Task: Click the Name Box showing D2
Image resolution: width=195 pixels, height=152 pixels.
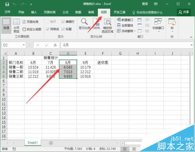Action: 12,45
